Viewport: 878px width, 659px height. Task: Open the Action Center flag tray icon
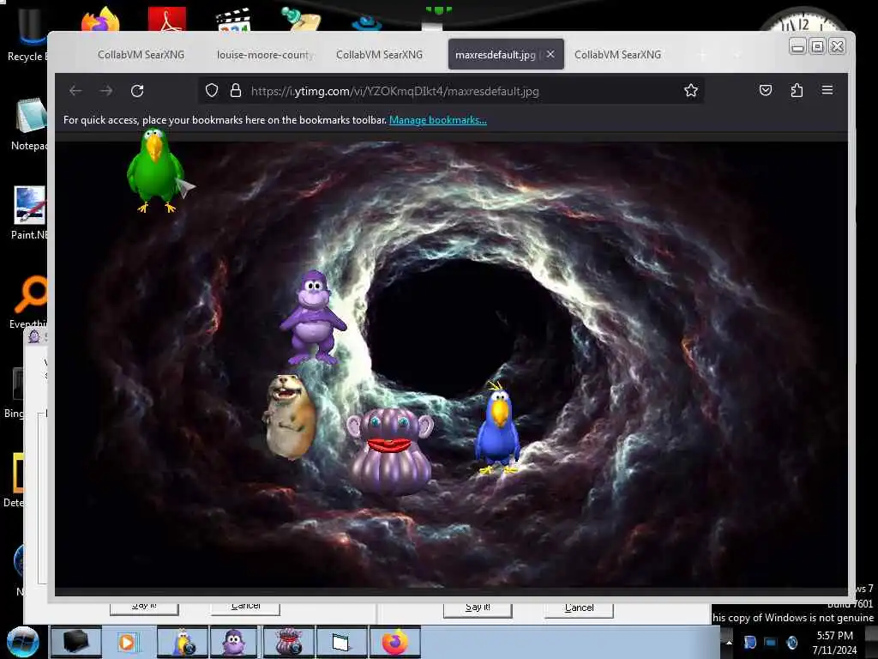point(749,642)
